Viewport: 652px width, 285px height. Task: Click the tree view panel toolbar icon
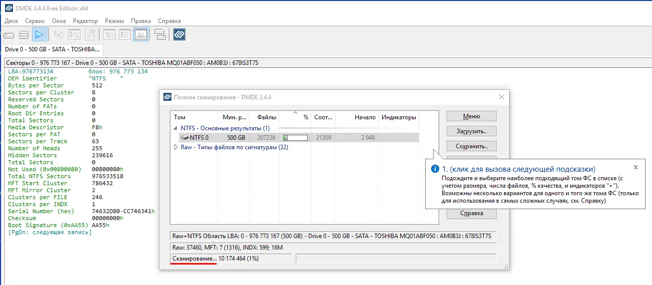pos(109,35)
